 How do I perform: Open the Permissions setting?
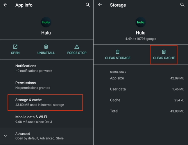[47, 85]
